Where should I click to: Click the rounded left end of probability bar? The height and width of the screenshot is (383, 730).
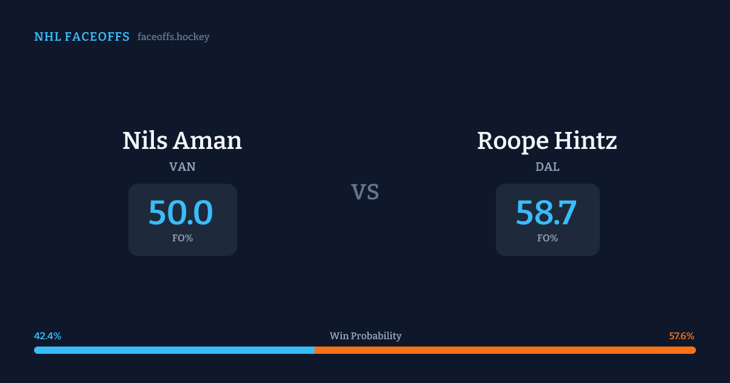36,350
